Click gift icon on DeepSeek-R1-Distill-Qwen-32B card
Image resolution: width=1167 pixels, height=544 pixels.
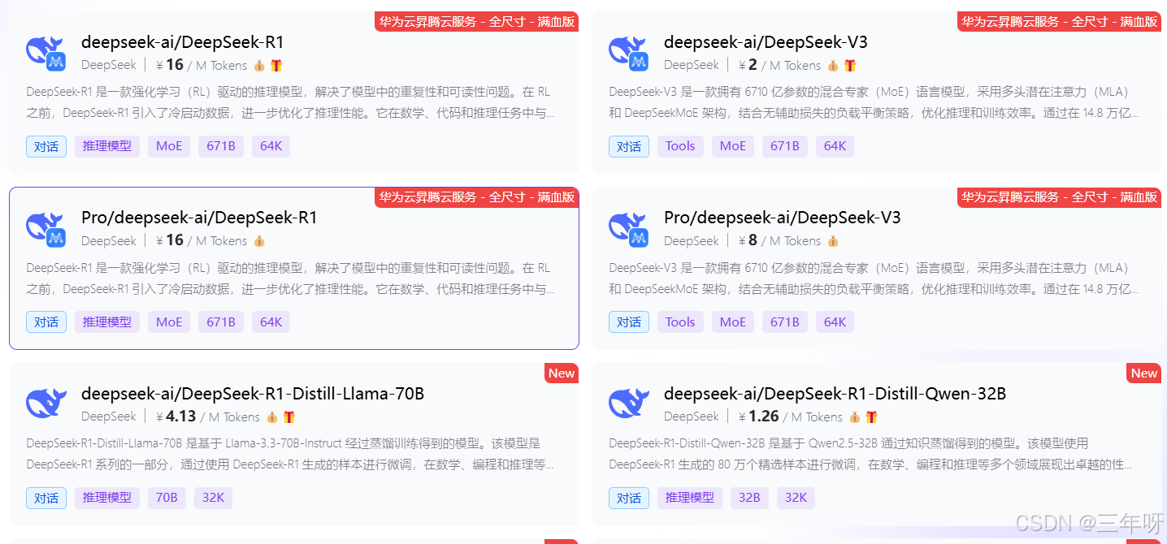pos(872,417)
